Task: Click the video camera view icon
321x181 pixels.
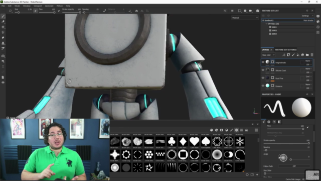Action: click(250, 11)
